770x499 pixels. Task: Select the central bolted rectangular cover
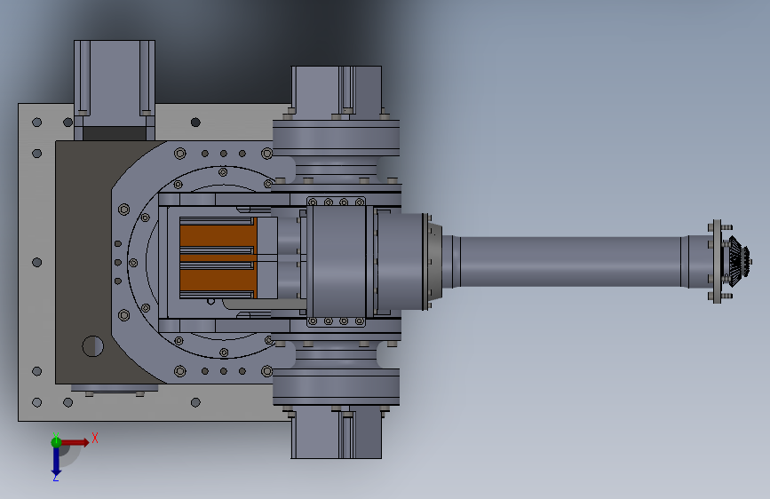[x=337, y=262]
